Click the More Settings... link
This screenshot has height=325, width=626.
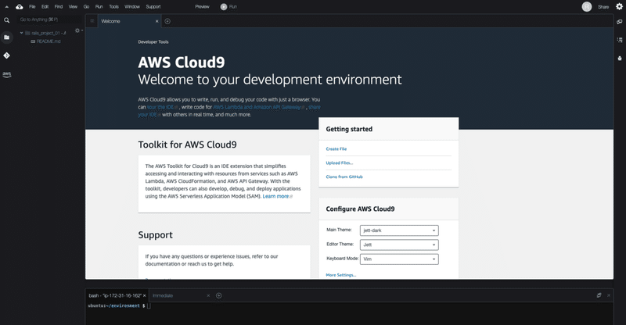341,275
